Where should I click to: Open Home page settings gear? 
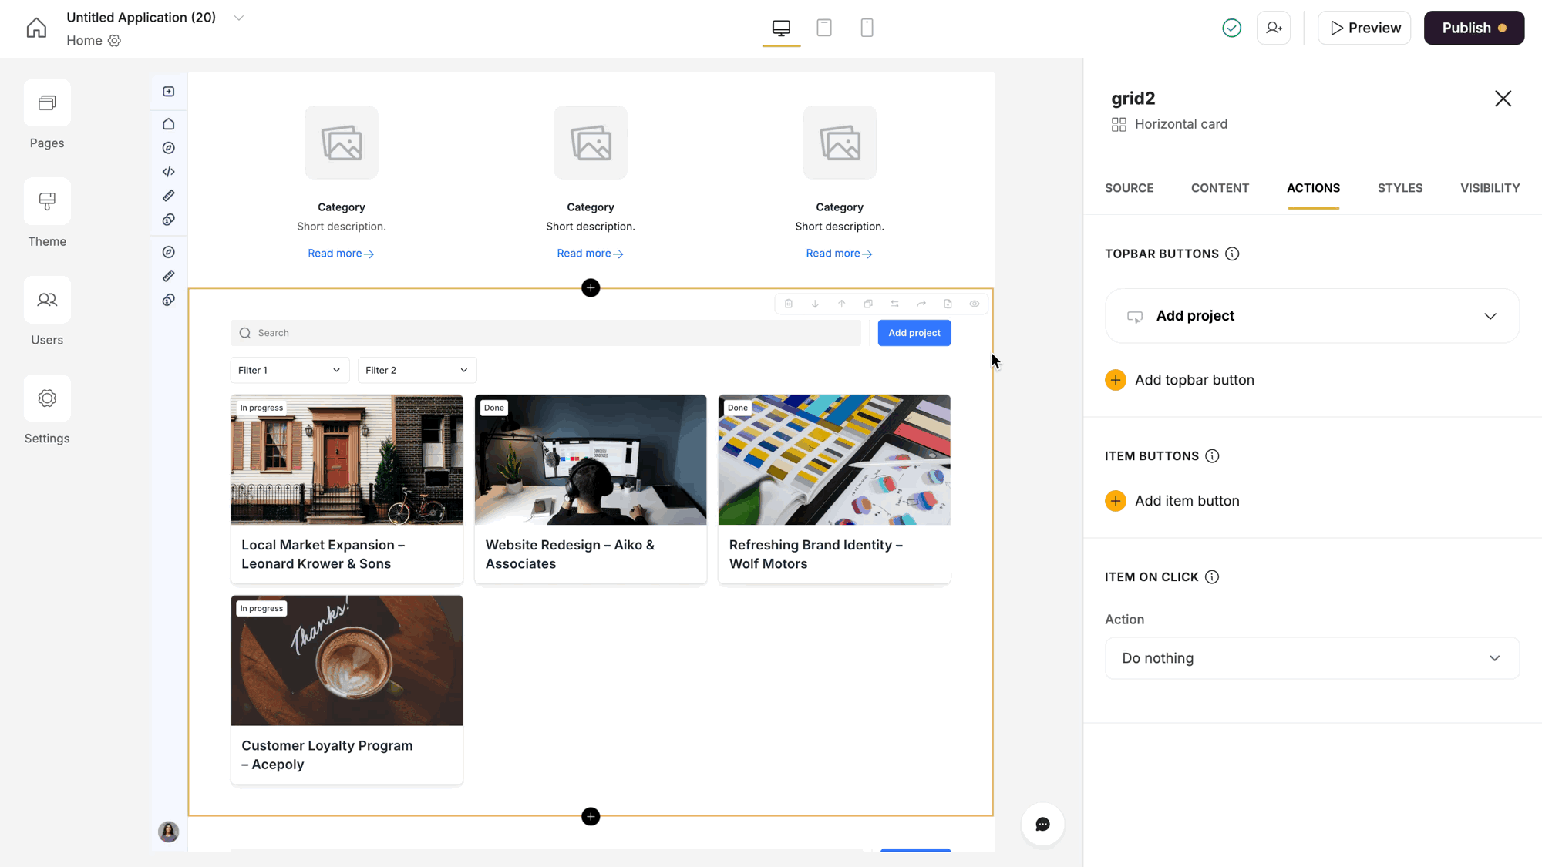(x=115, y=41)
